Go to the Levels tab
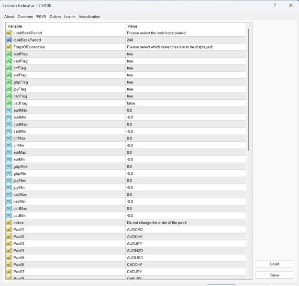The height and width of the screenshot is (286, 299). click(69, 17)
